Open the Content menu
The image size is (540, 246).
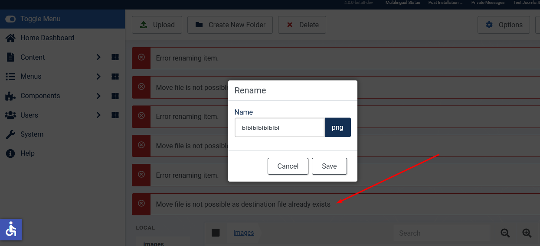[x=33, y=57]
